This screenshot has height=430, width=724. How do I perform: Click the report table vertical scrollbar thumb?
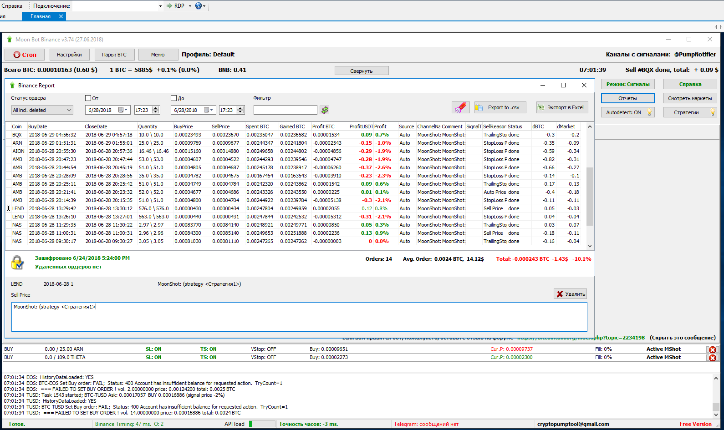(590, 196)
